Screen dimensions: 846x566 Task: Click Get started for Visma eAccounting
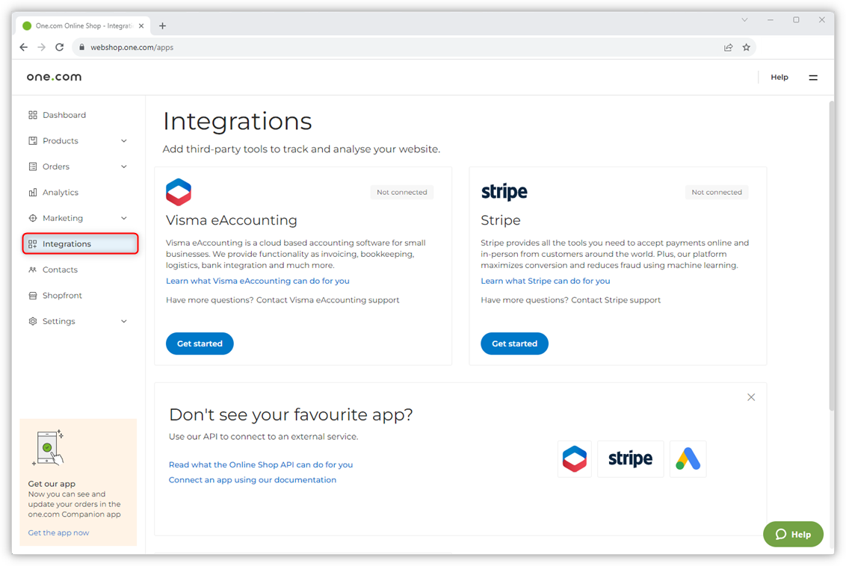coord(200,343)
